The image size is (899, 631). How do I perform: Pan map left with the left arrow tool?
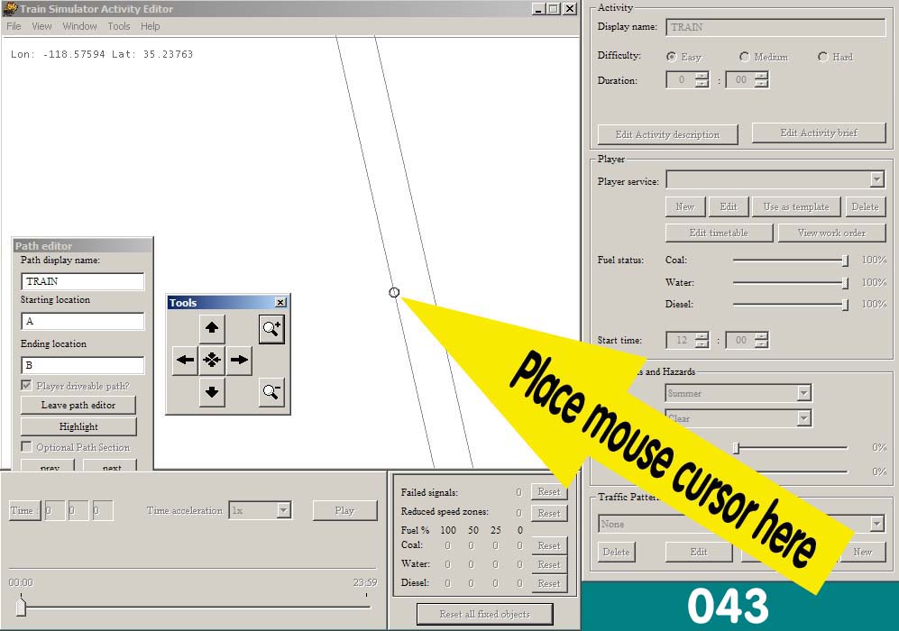pyautogui.click(x=185, y=360)
